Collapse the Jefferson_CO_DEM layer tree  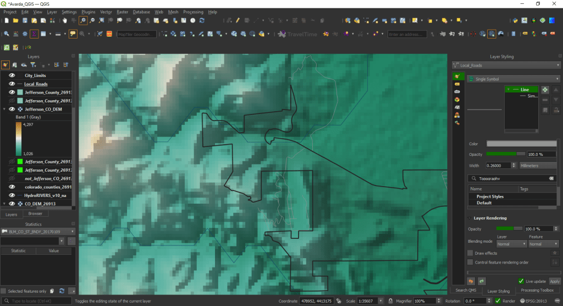(x=4, y=110)
